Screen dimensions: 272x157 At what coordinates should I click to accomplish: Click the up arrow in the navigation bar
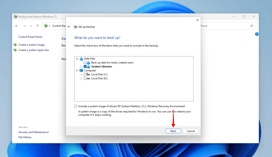pyautogui.click(x=37, y=26)
